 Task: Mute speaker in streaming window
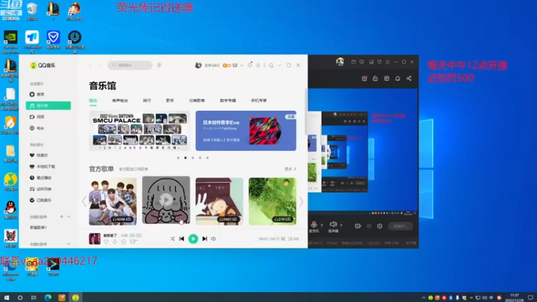tap(333, 225)
